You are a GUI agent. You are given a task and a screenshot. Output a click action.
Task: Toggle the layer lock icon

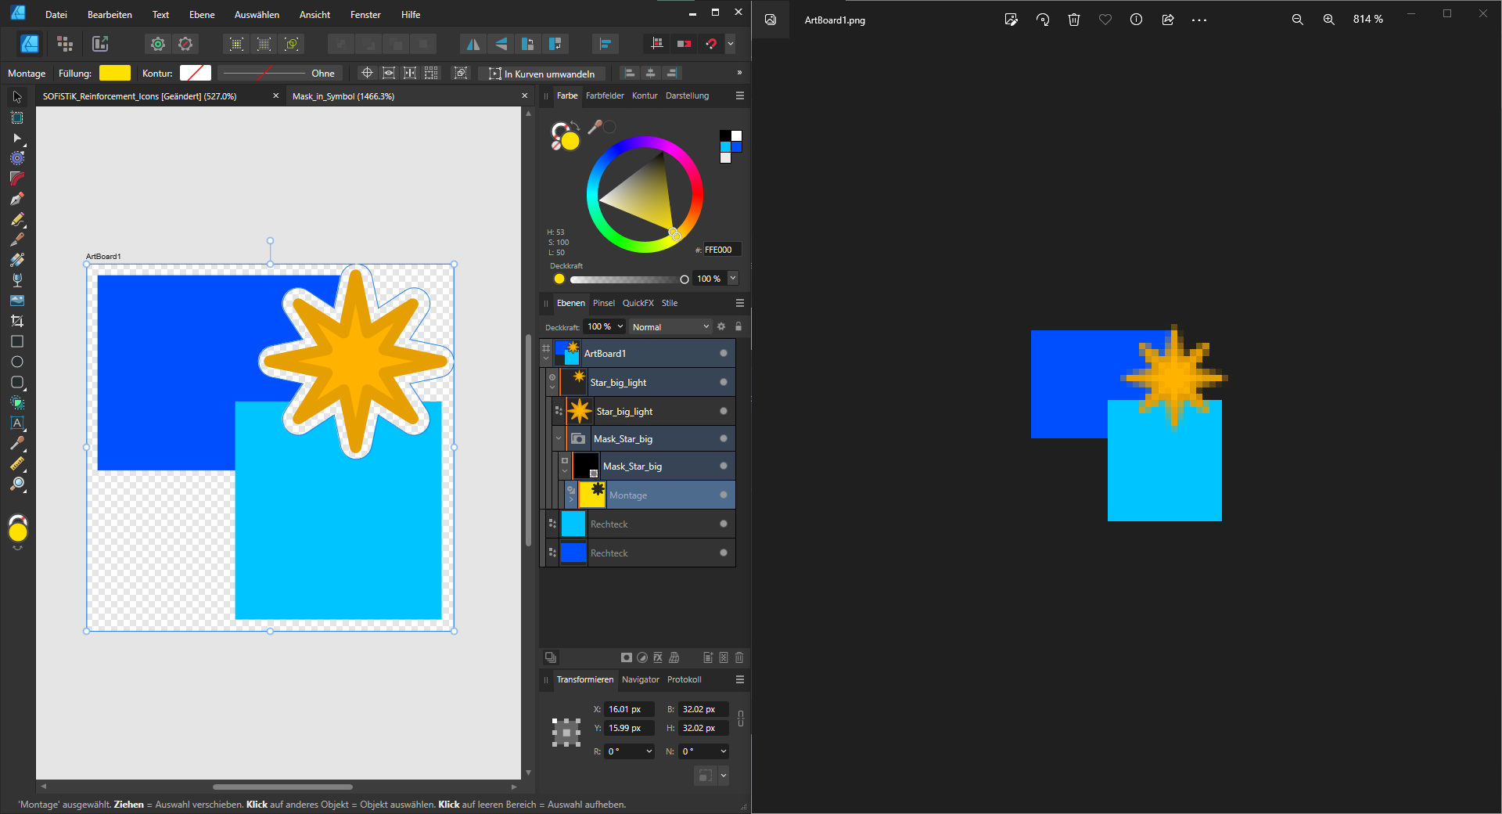click(738, 326)
